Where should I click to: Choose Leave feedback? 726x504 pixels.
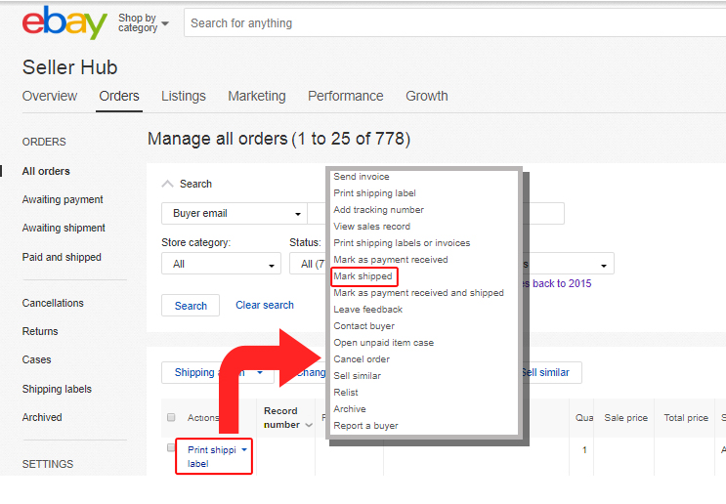368,310
